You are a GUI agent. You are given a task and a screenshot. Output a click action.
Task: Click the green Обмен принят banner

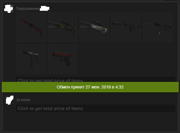90,87
